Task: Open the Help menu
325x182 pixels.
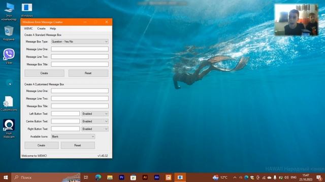Action: pos(53,28)
